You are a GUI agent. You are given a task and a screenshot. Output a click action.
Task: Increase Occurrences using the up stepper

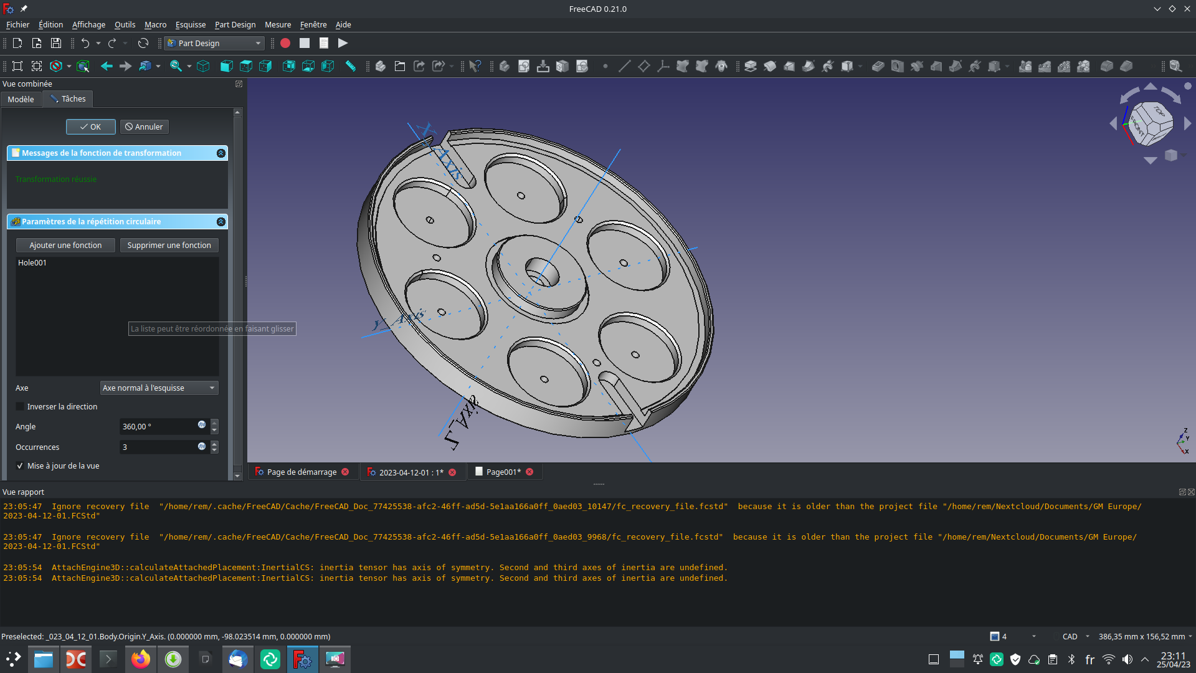click(214, 444)
